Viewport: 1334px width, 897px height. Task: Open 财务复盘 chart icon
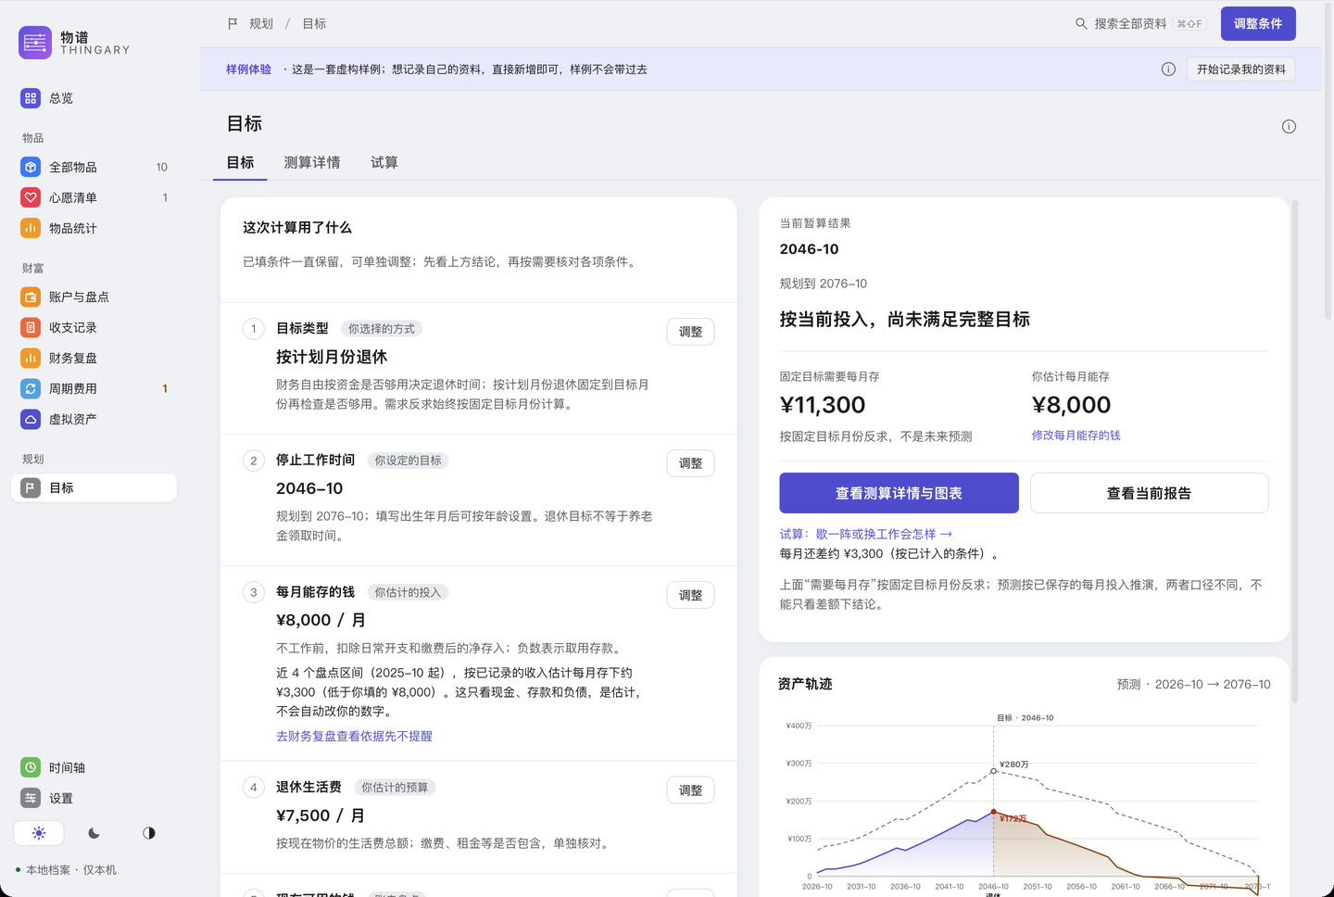[31, 358]
